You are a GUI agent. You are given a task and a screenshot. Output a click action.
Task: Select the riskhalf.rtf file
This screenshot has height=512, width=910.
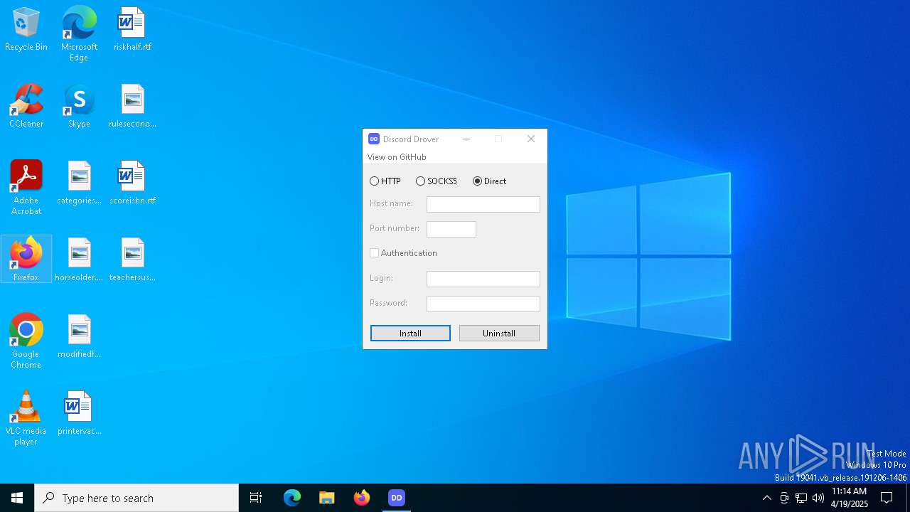132,30
